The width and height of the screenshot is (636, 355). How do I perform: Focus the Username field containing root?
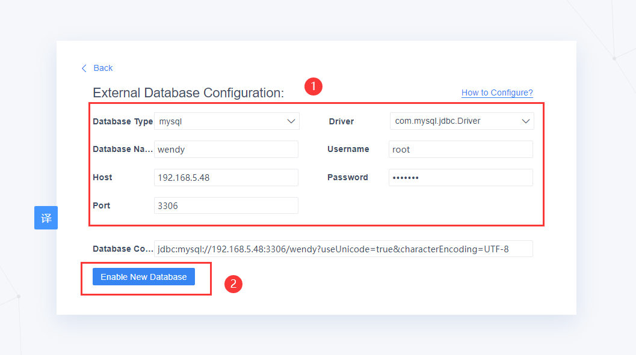click(461, 150)
